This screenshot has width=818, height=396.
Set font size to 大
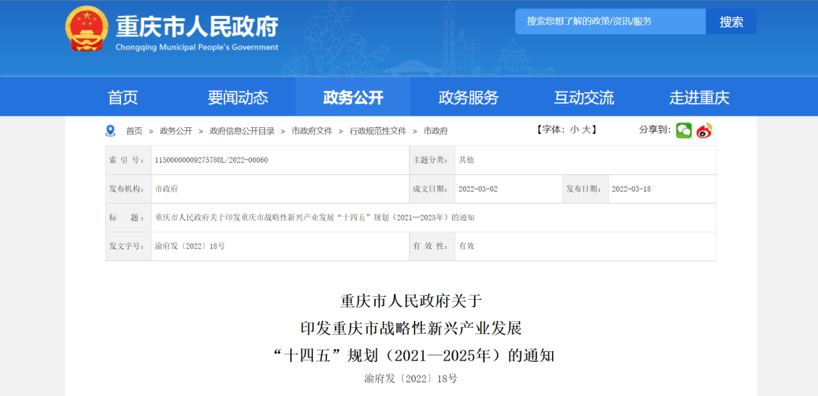click(x=585, y=130)
